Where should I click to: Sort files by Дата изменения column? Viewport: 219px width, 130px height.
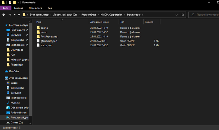click(99, 22)
